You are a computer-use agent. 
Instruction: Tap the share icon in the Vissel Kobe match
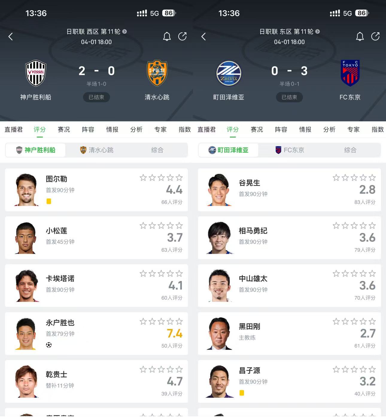click(182, 37)
